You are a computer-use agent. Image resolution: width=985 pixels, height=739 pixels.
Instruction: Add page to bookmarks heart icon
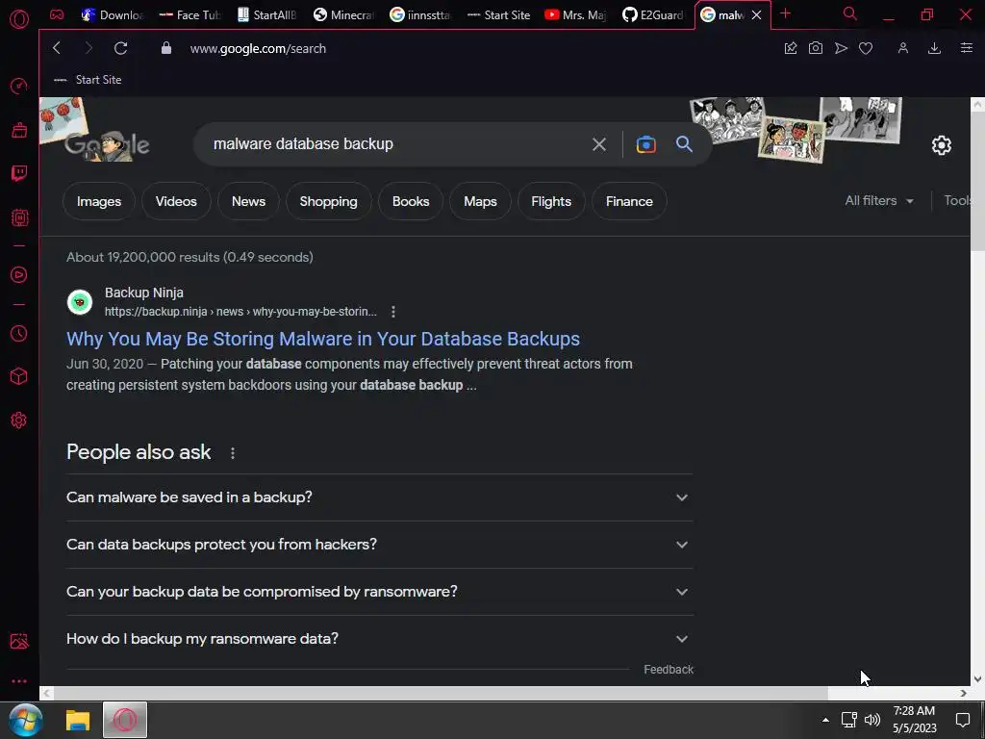866,48
